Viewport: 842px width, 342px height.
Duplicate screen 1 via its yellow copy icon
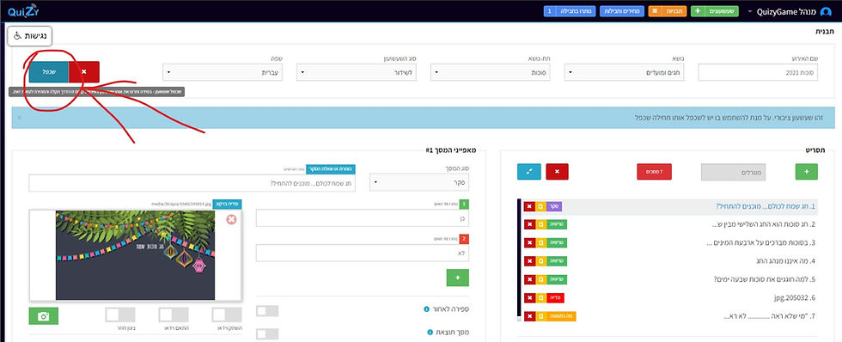[x=540, y=207]
